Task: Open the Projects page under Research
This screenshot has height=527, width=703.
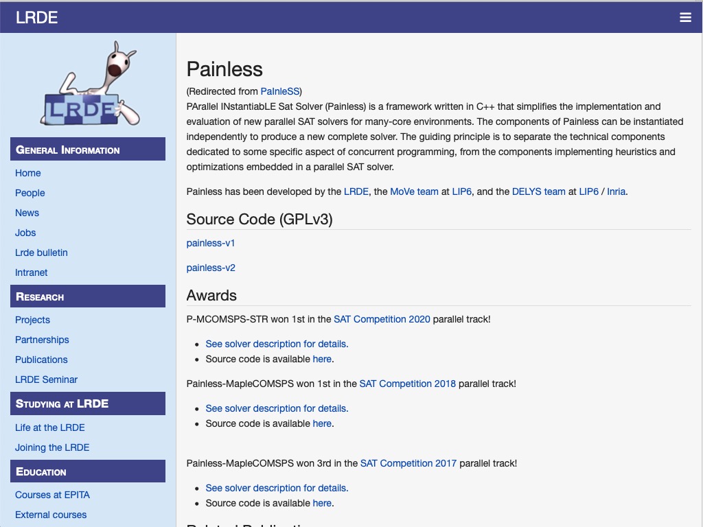Action: tap(32, 320)
